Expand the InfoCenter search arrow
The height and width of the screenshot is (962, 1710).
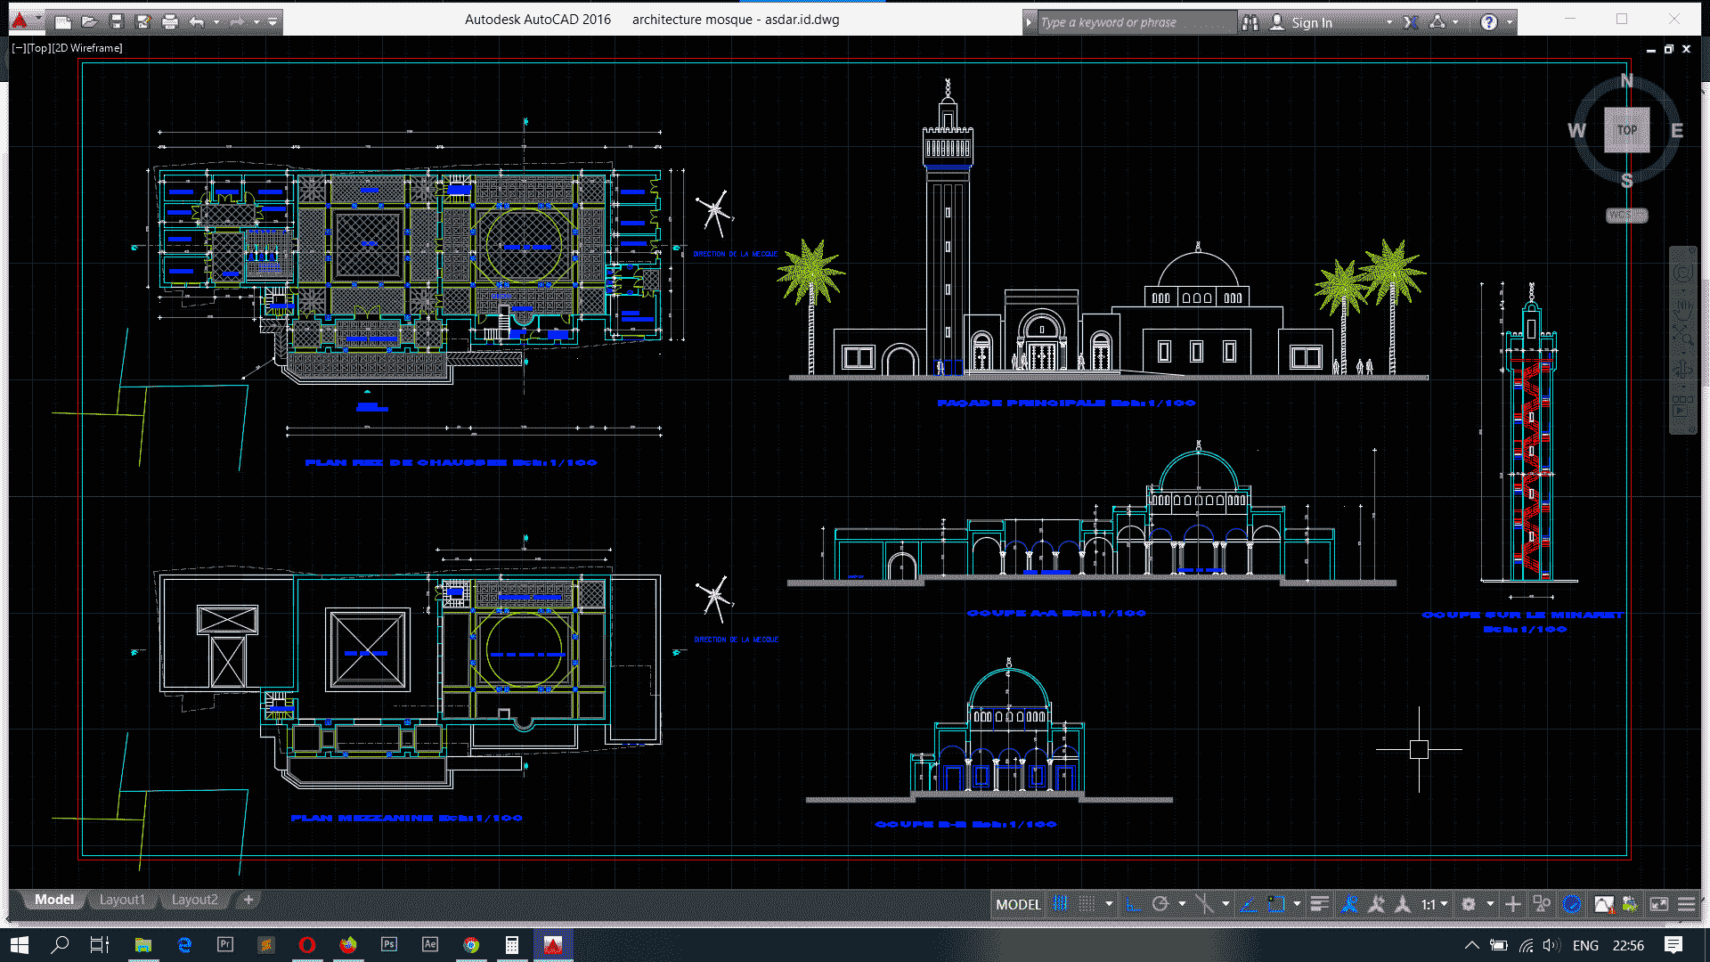1030,22
